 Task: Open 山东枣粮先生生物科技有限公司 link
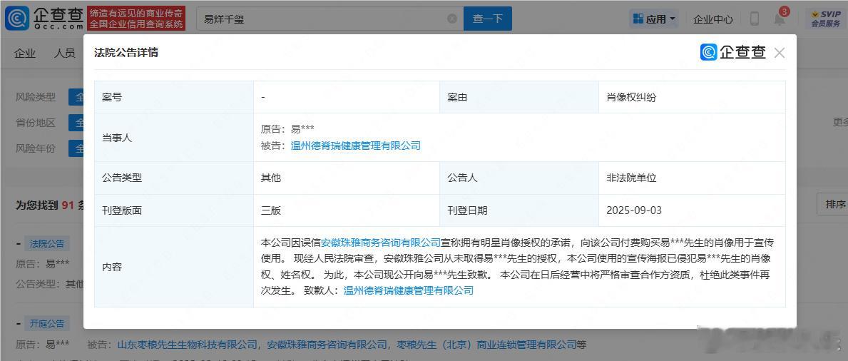point(187,345)
